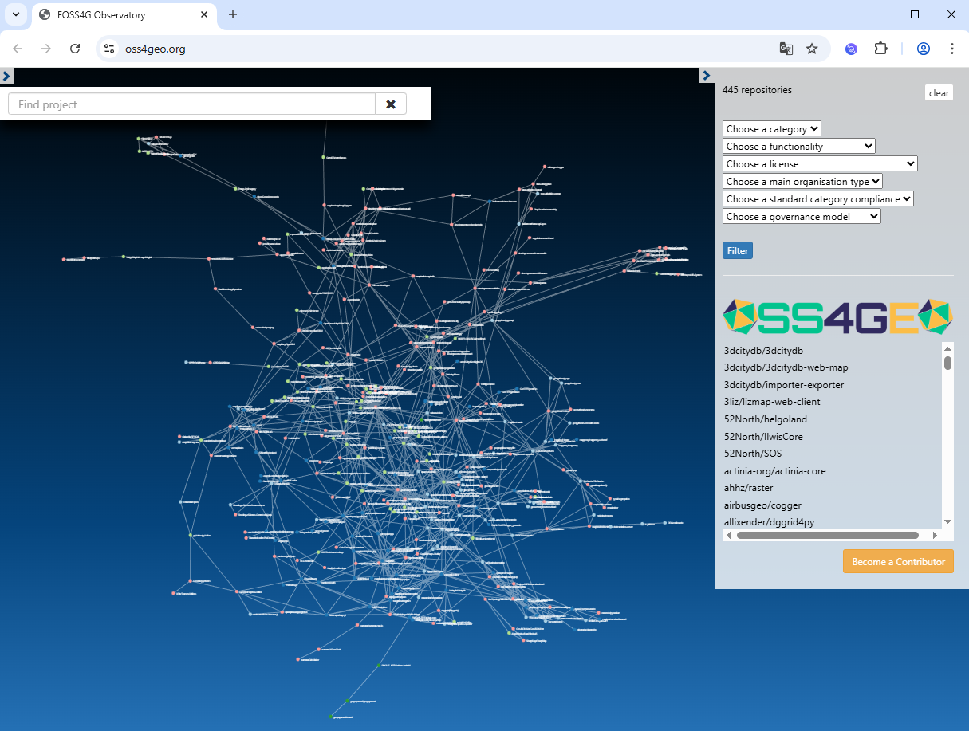Click the Become a Contributor button
The height and width of the screenshot is (731, 969).
[898, 561]
